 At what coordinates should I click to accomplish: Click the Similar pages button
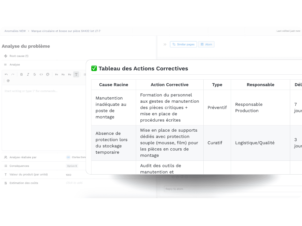click(x=183, y=44)
